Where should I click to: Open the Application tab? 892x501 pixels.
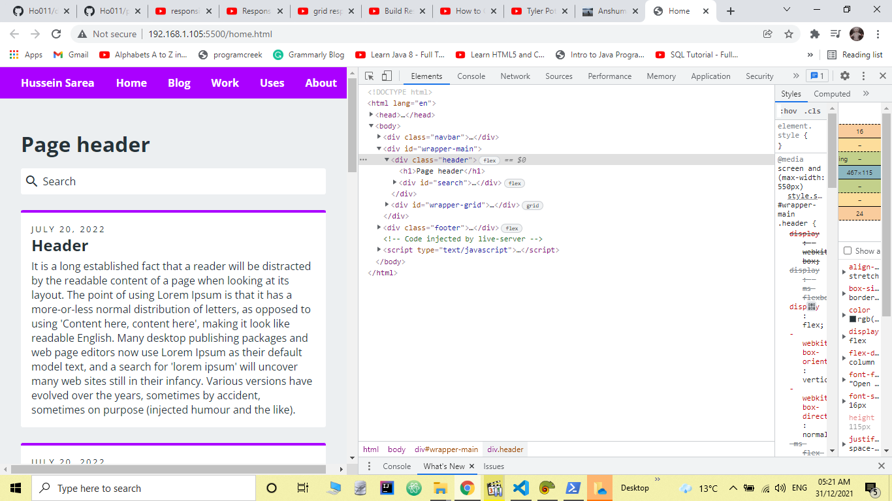click(710, 76)
